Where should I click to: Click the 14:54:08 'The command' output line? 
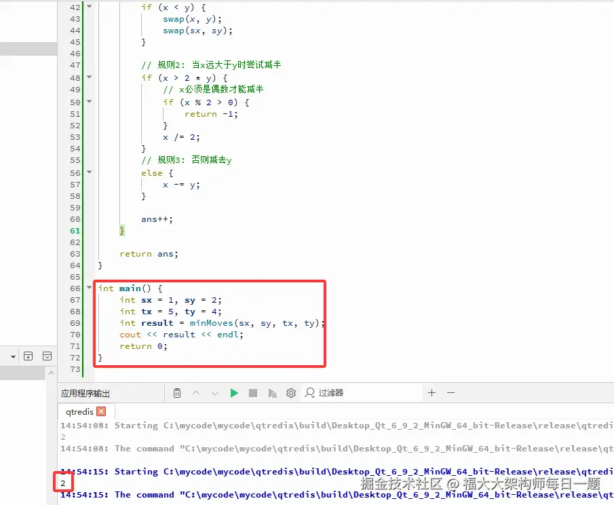point(337,449)
